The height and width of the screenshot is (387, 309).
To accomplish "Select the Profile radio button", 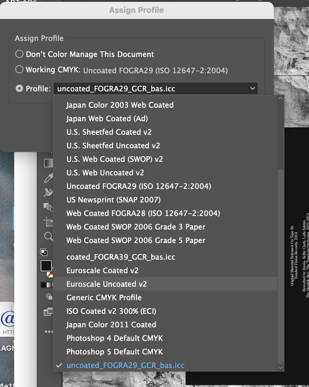I will pyautogui.click(x=19, y=88).
